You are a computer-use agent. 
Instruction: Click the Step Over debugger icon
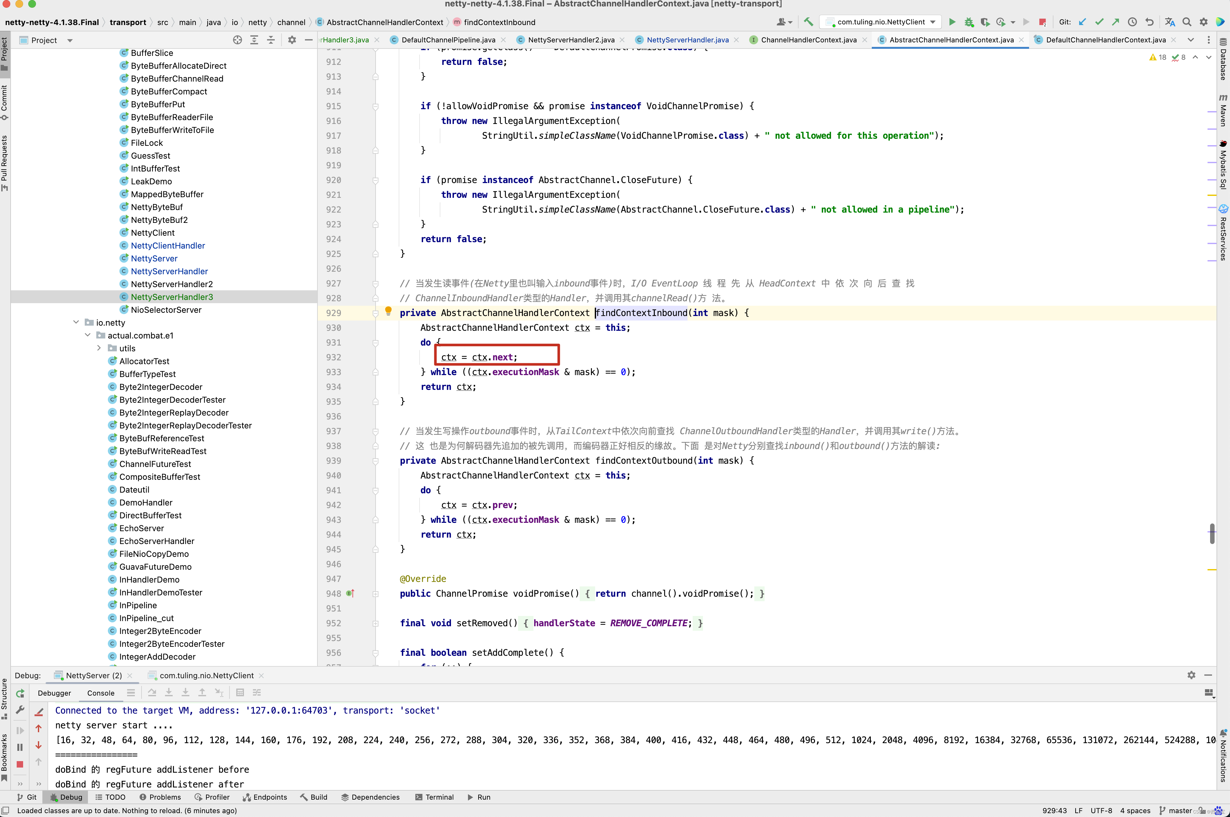(152, 692)
